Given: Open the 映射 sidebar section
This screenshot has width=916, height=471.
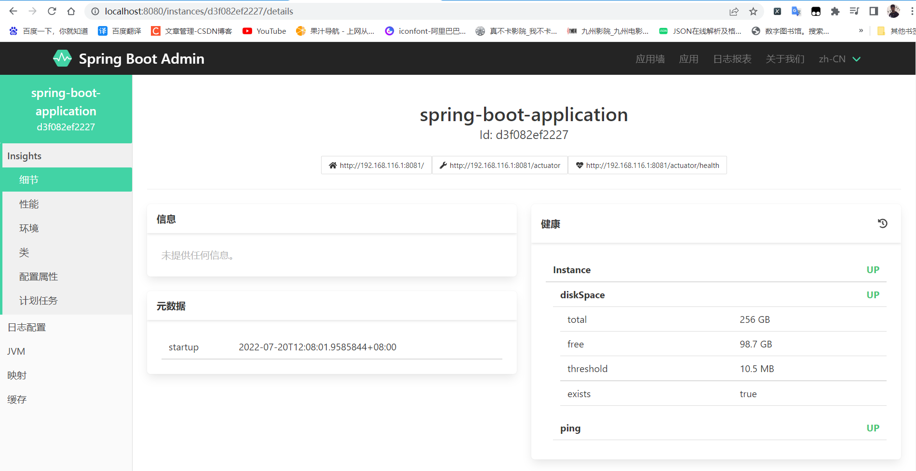Looking at the screenshot, I should [66, 375].
